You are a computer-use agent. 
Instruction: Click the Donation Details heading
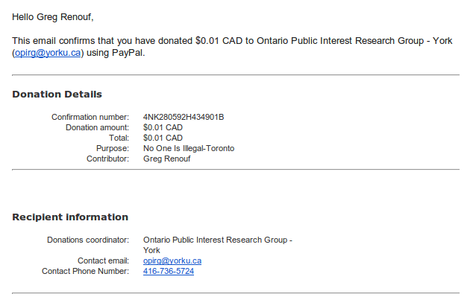57,94
